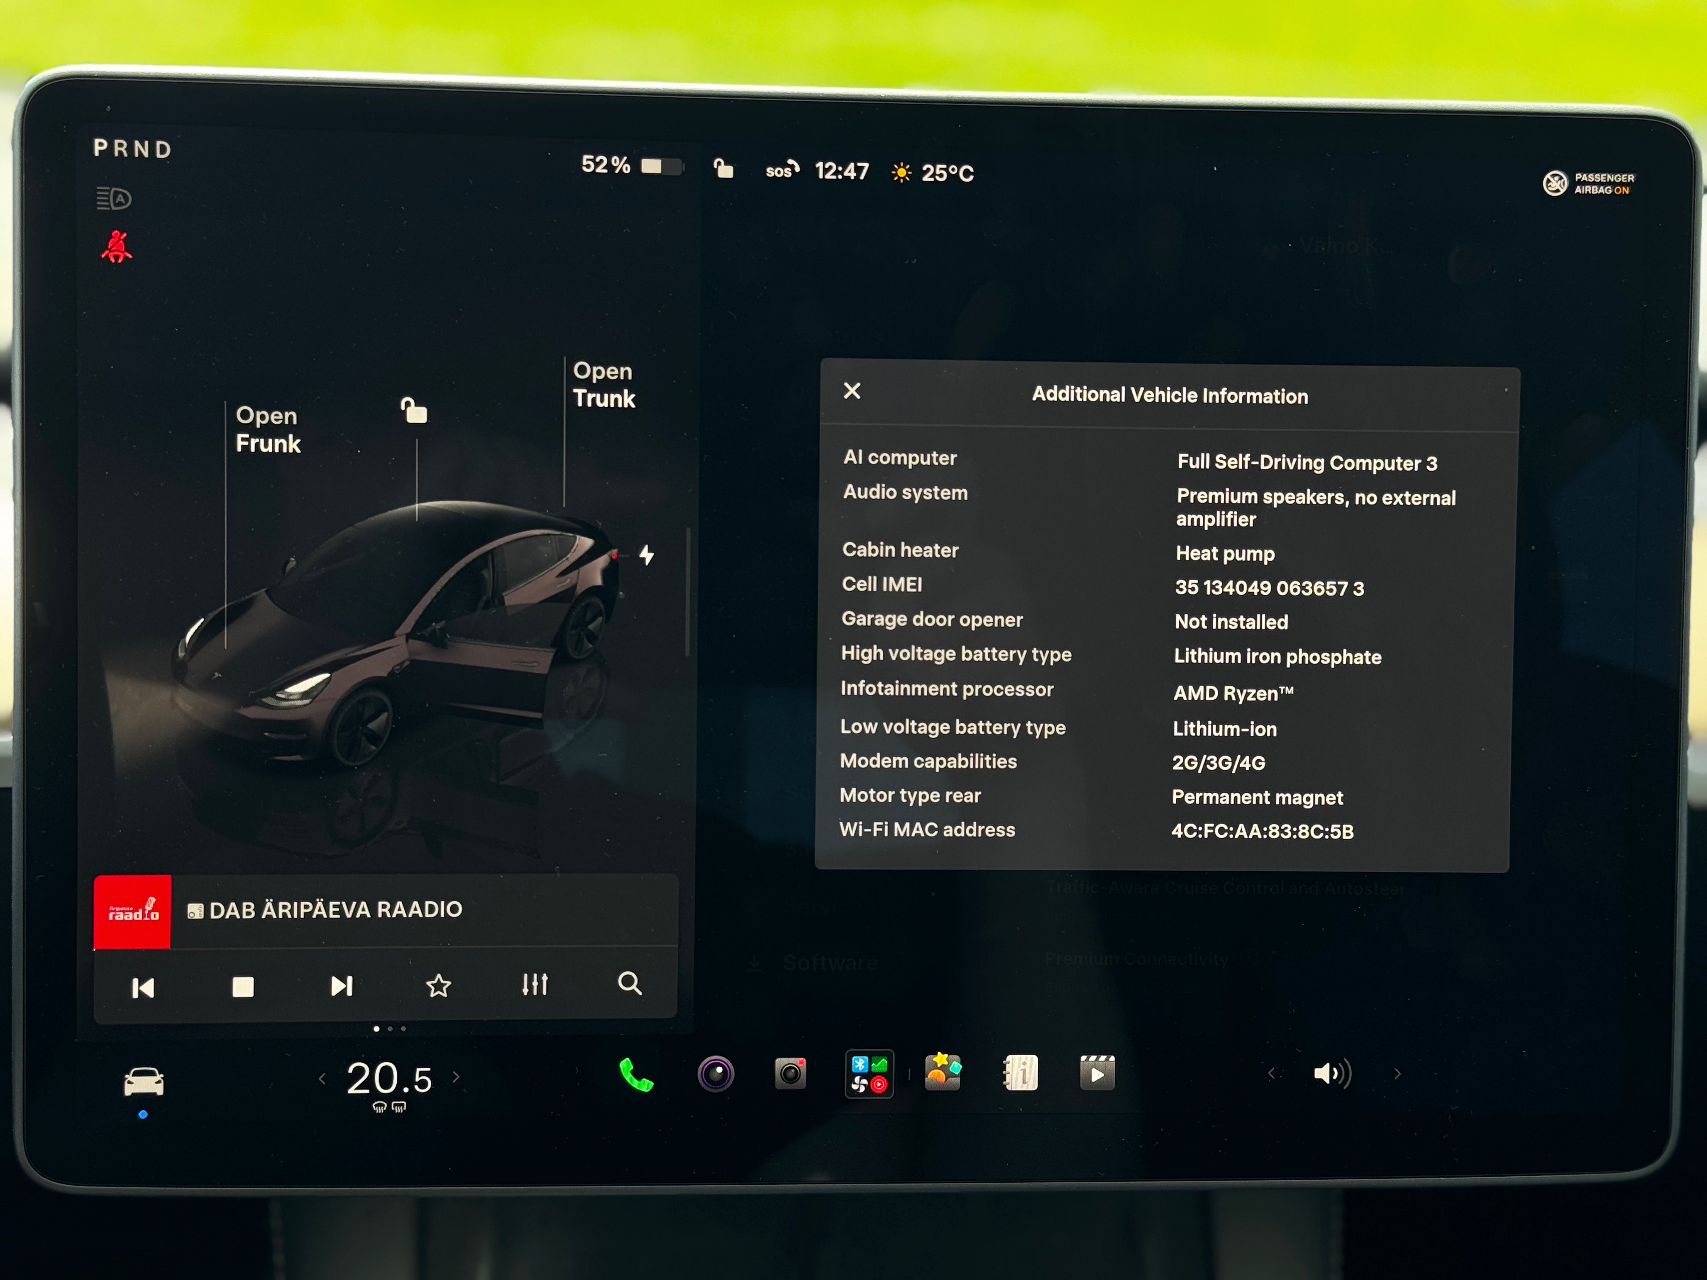The height and width of the screenshot is (1280, 1707).
Task: Tap the PRND gear indicator
Action: click(133, 149)
